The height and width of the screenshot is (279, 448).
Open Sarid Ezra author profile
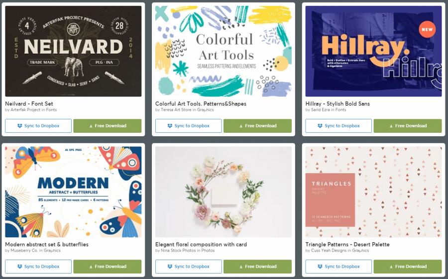tap(320, 109)
